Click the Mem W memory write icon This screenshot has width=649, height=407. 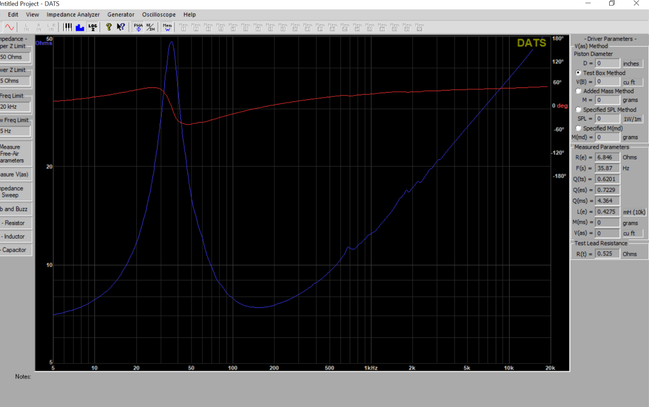[x=168, y=27]
